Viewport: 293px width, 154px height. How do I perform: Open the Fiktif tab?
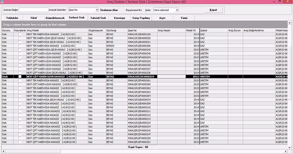33,18
